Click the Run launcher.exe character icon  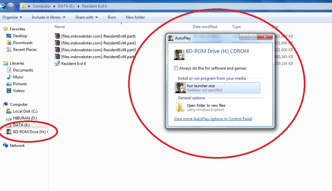tap(180, 88)
